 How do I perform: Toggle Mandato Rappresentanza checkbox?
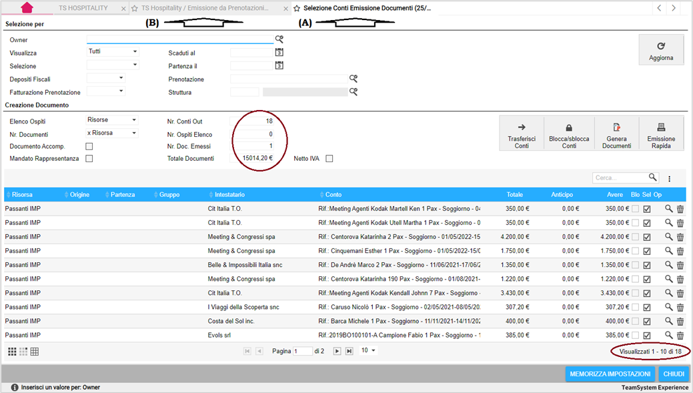pos(89,158)
